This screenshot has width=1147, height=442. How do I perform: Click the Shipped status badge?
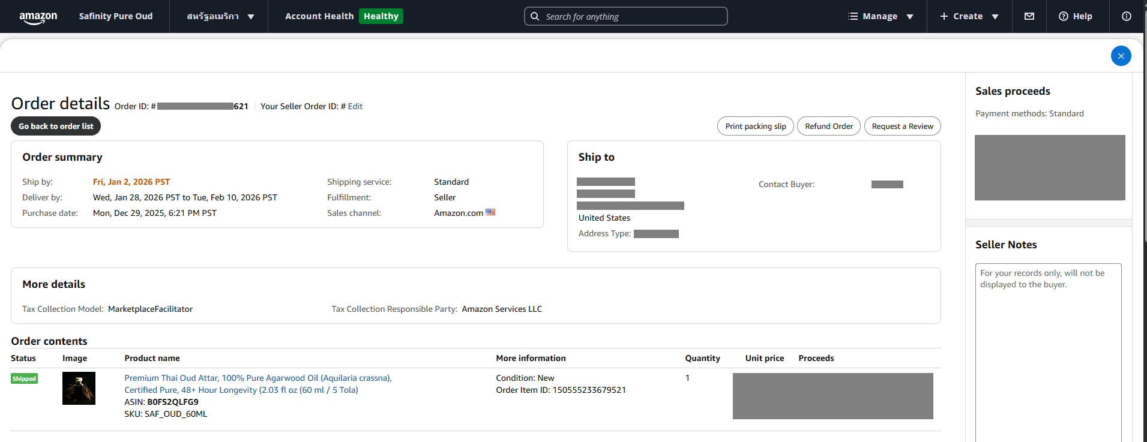click(24, 378)
